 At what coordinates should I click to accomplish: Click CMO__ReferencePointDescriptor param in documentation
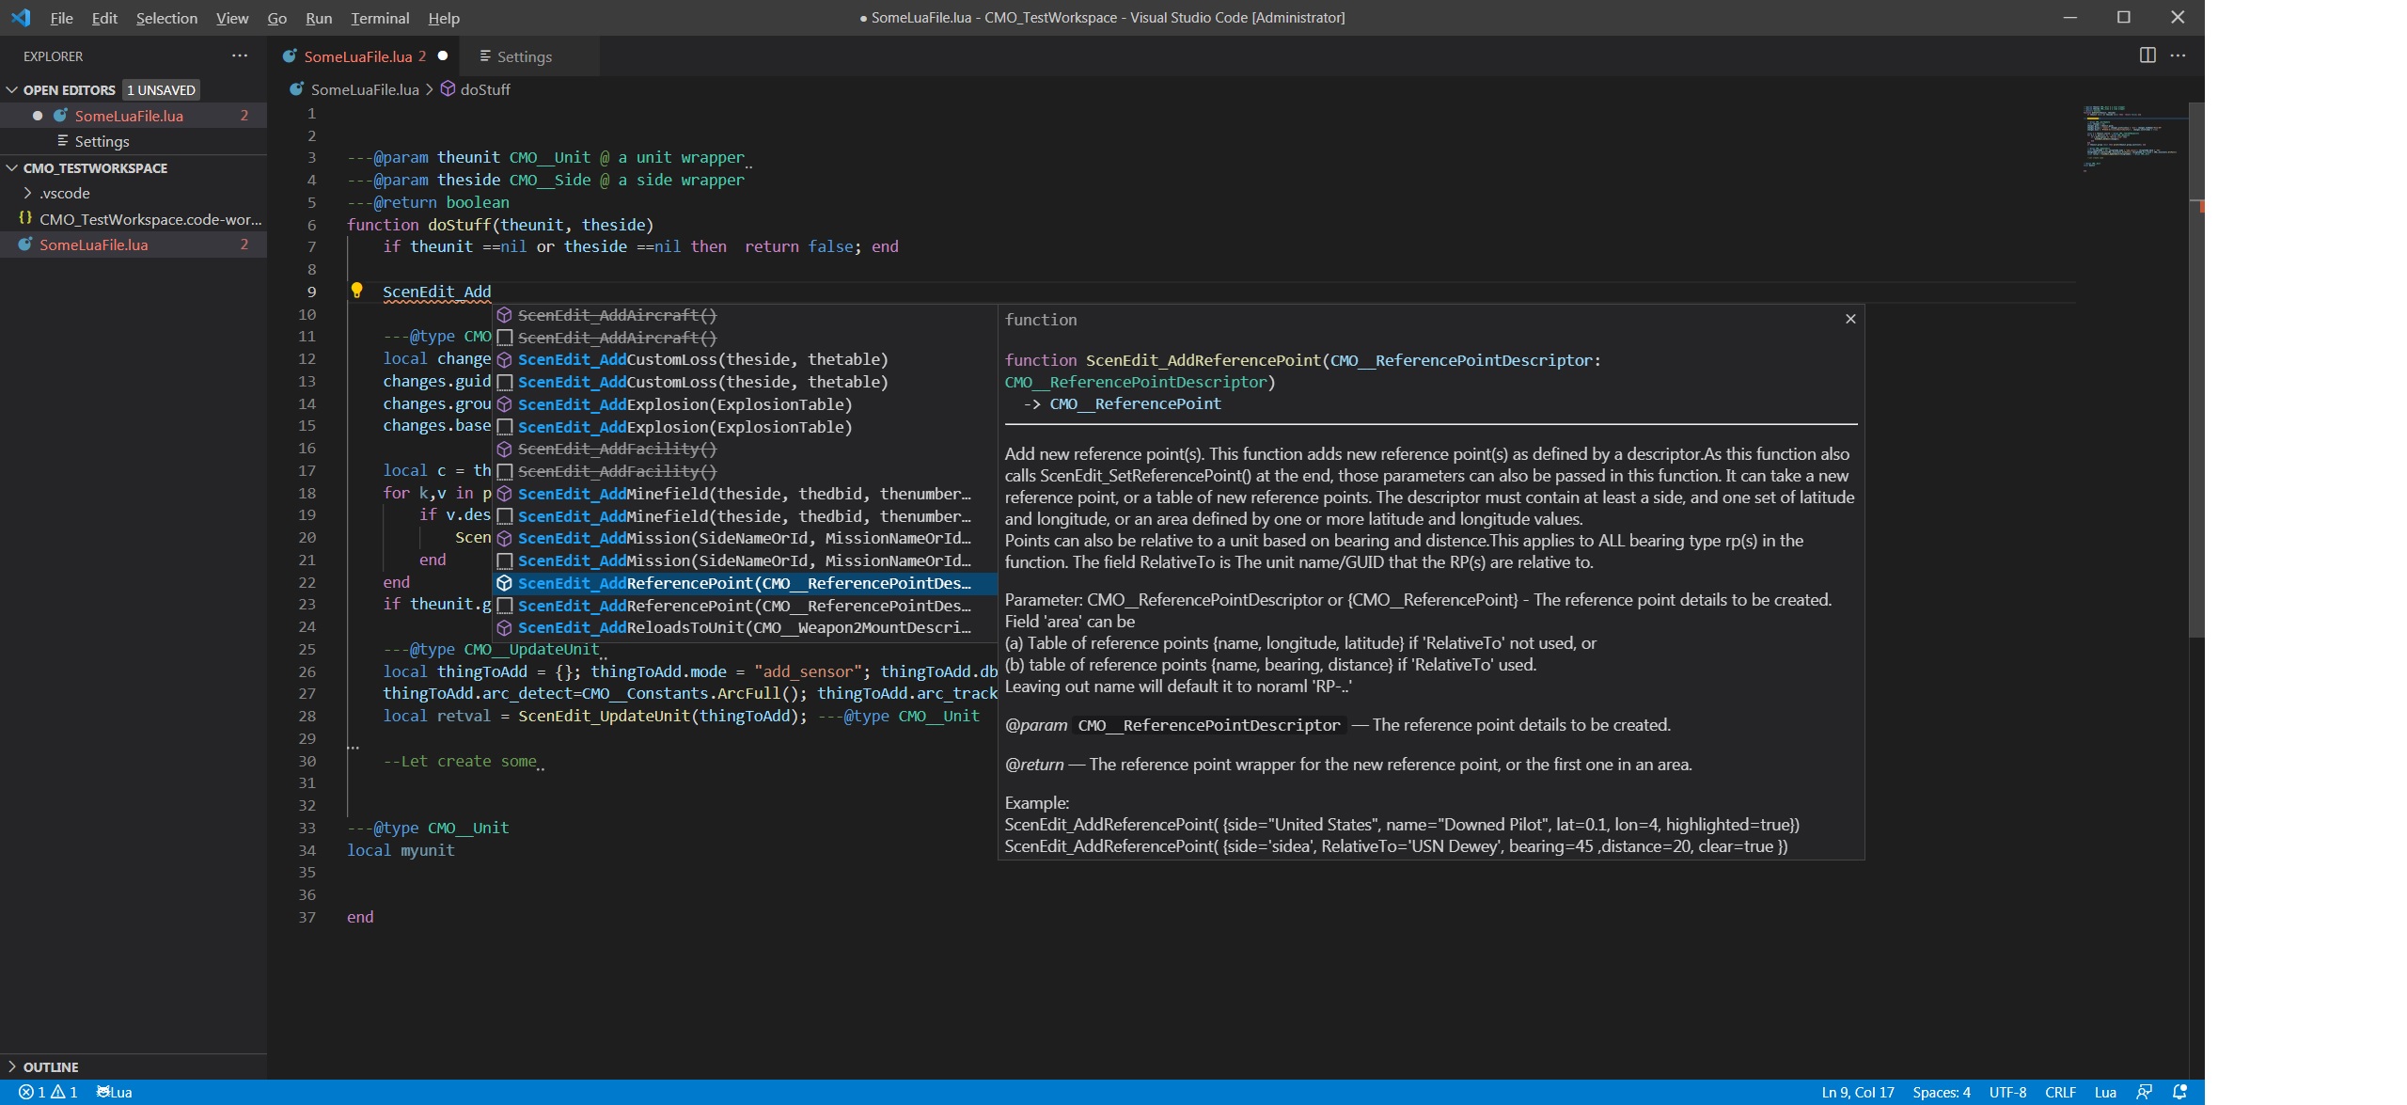coord(1208,725)
